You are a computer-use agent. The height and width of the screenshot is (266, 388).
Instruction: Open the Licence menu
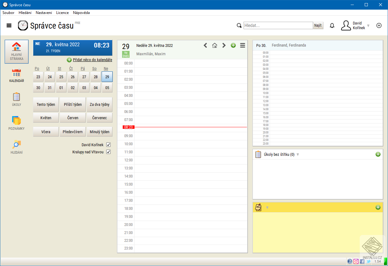62,13
